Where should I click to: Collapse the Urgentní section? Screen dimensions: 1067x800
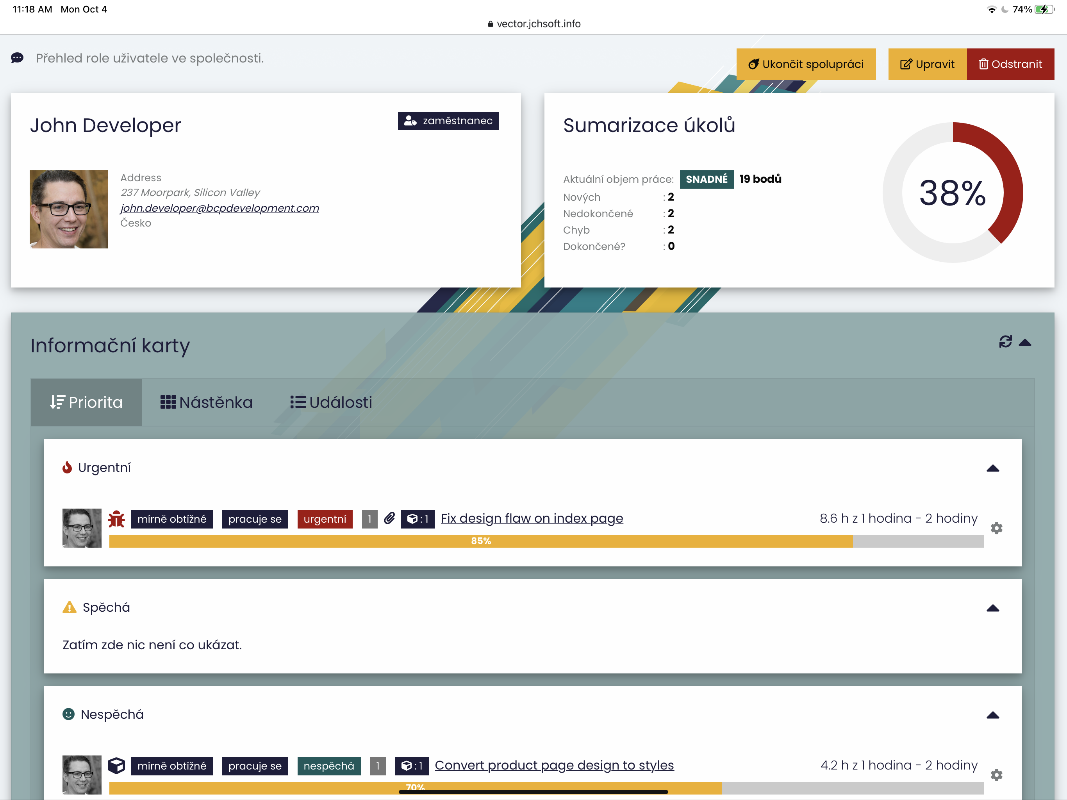(x=992, y=468)
